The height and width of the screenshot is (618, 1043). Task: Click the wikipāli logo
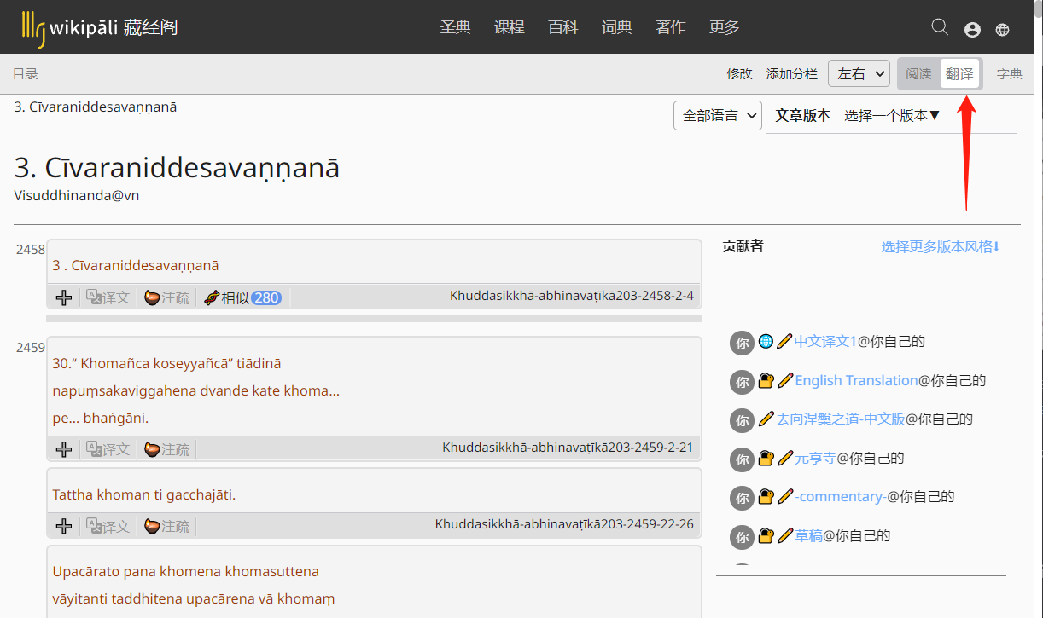coord(100,27)
